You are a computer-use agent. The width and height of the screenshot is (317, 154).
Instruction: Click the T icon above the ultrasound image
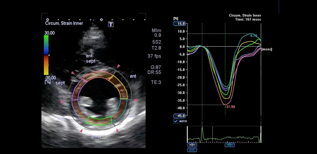click(x=111, y=24)
